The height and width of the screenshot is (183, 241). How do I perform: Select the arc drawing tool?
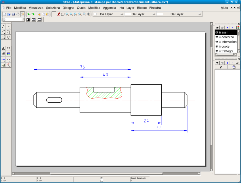point(3,32)
